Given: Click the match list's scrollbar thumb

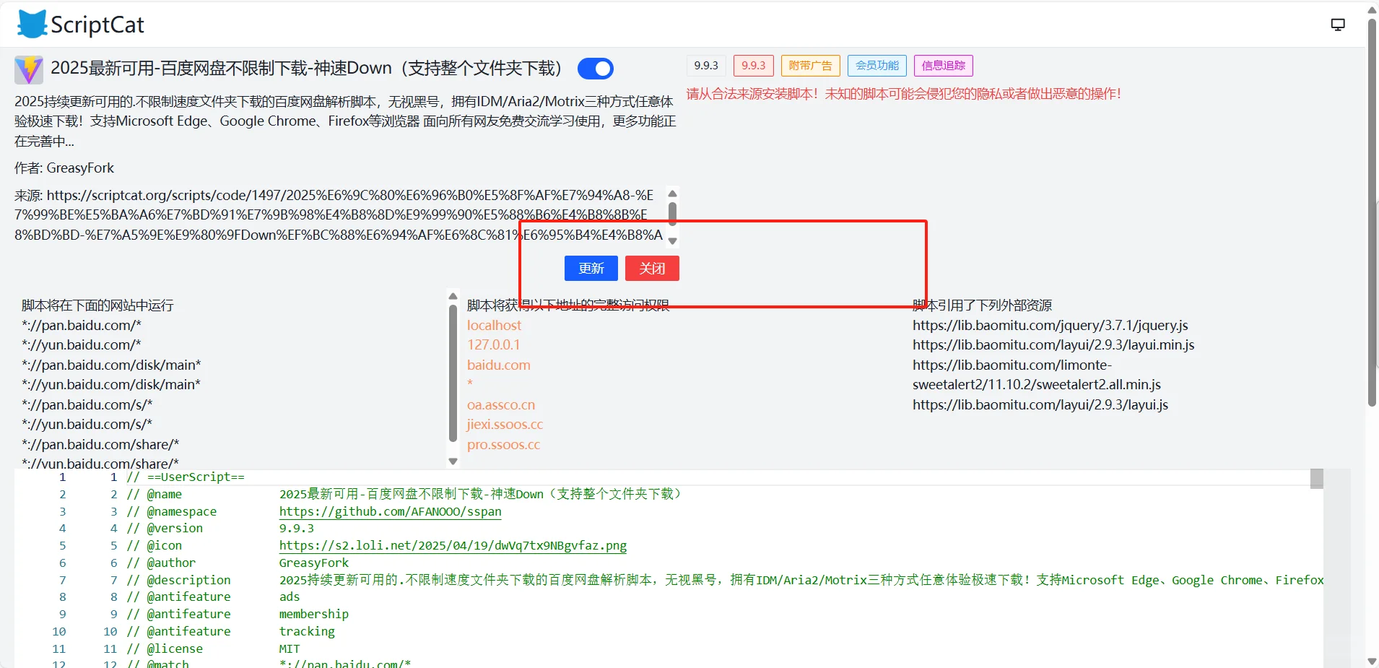Looking at the screenshot, I should (x=453, y=373).
